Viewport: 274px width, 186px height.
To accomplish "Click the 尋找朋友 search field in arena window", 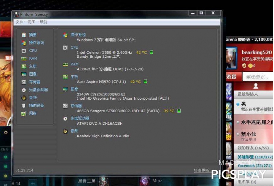I will coord(258,77).
